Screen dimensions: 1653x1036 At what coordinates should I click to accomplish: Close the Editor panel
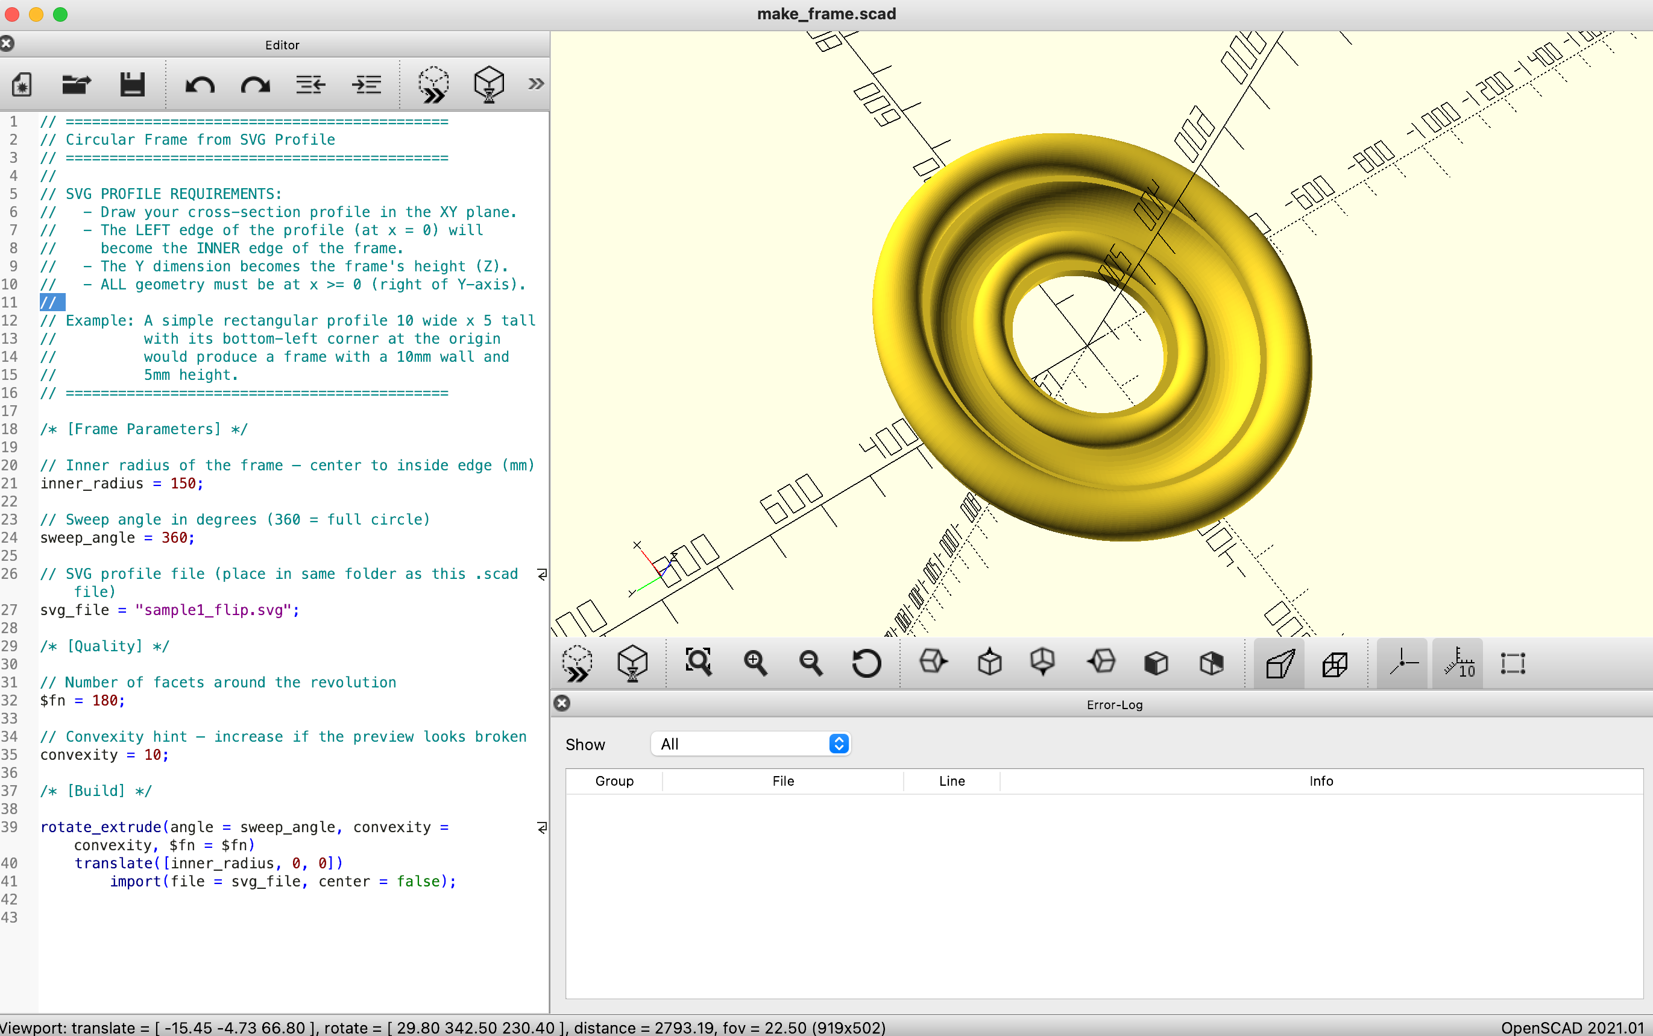click(7, 44)
